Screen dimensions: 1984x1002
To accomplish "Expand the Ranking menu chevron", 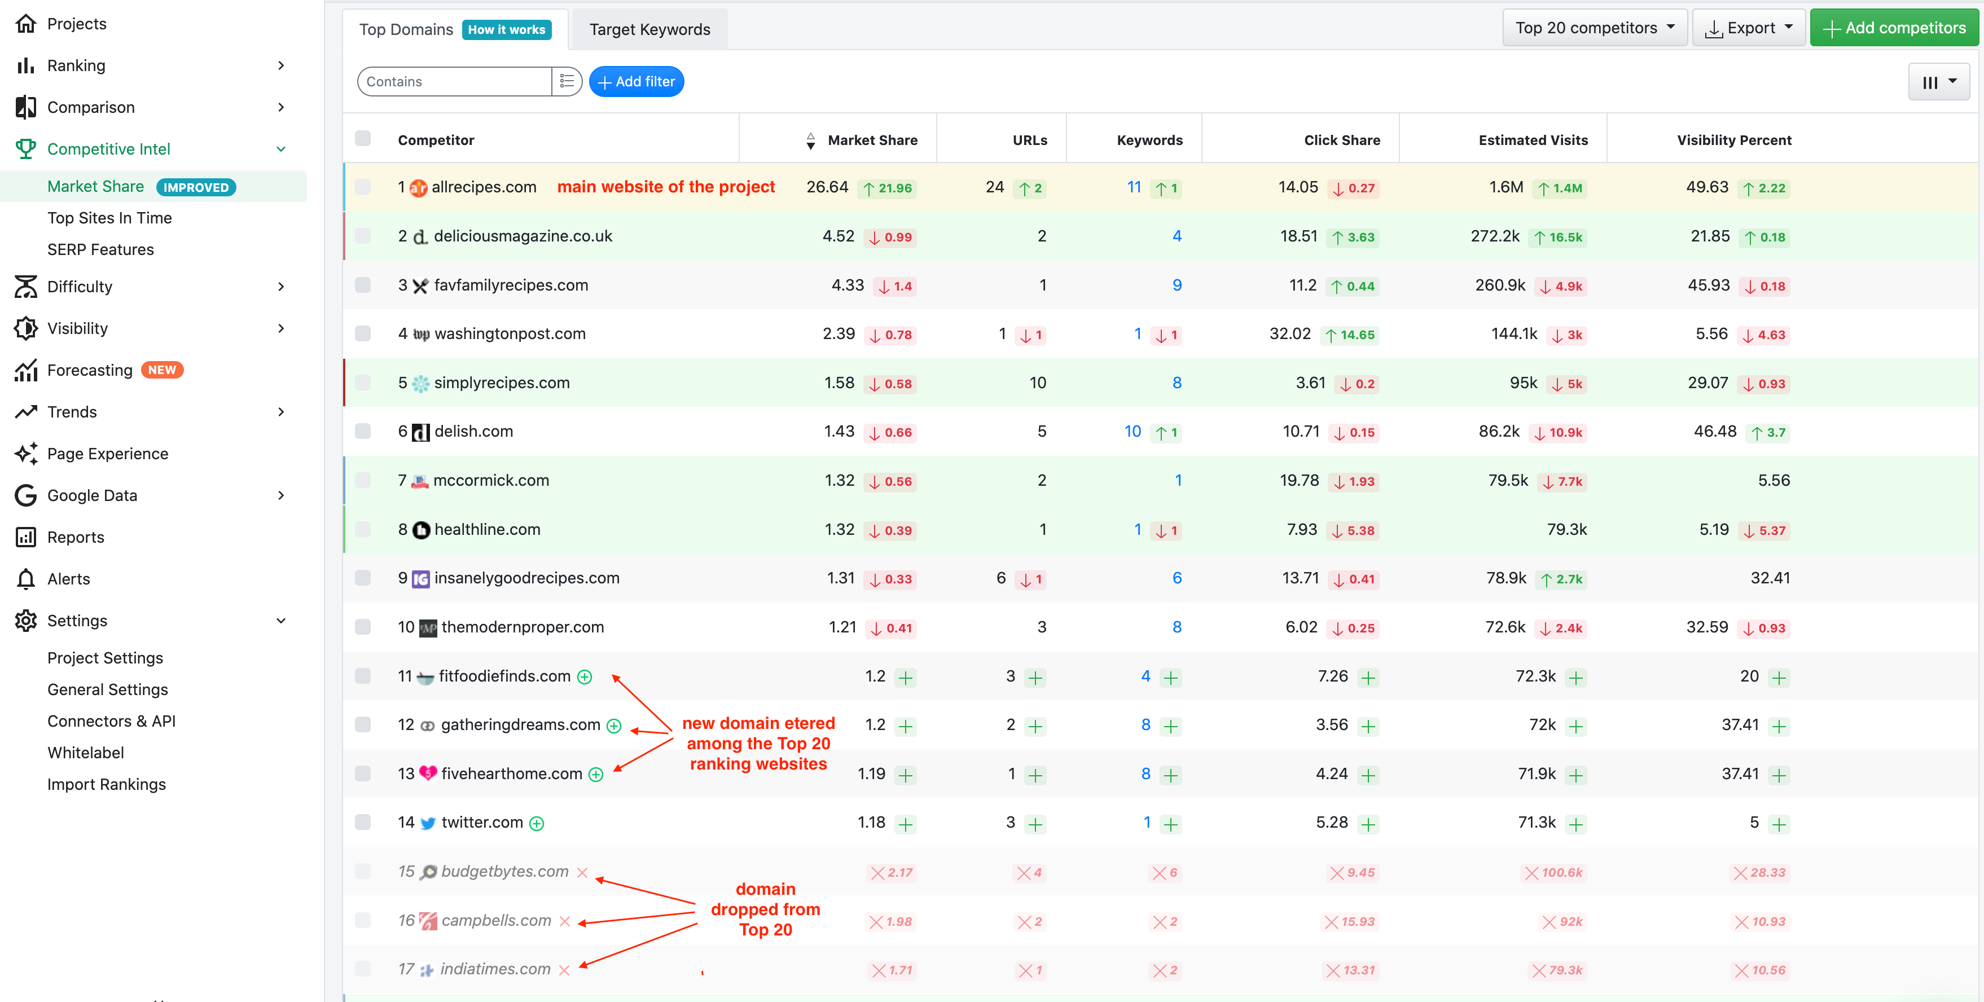I will coord(281,65).
